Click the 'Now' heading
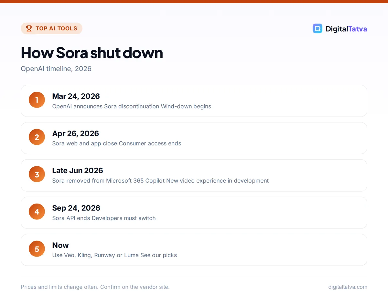This screenshot has height=306, width=388. pos(60,245)
